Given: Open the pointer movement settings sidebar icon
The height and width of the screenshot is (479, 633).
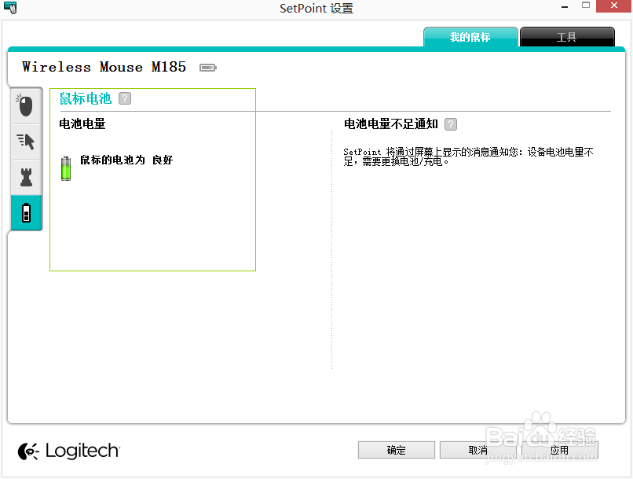Looking at the screenshot, I should tap(26, 142).
